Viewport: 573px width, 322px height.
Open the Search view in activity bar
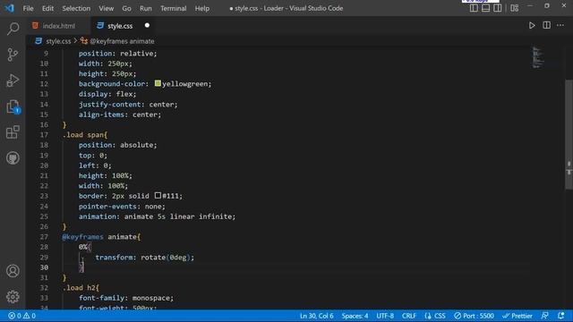pos(13,29)
